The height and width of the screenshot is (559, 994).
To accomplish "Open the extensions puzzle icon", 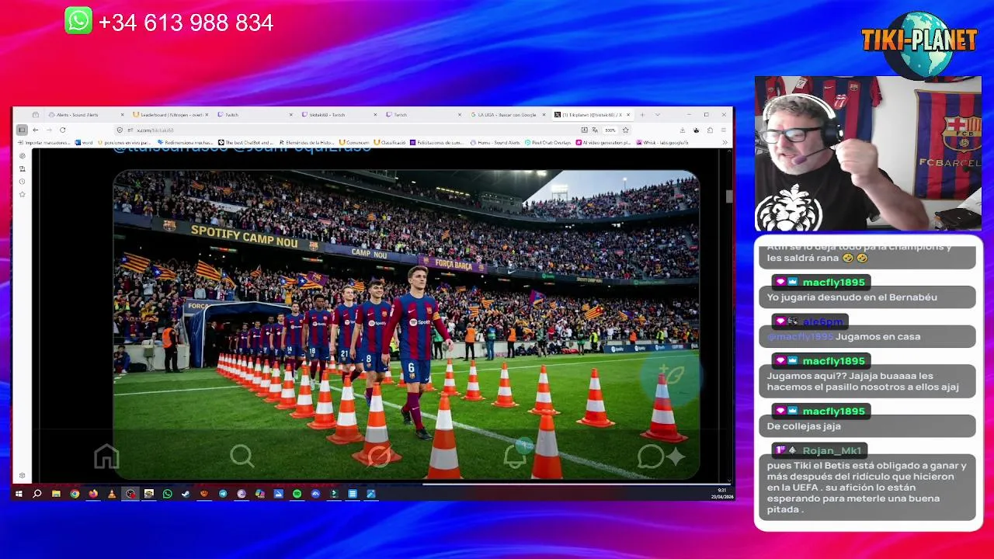I will point(710,130).
